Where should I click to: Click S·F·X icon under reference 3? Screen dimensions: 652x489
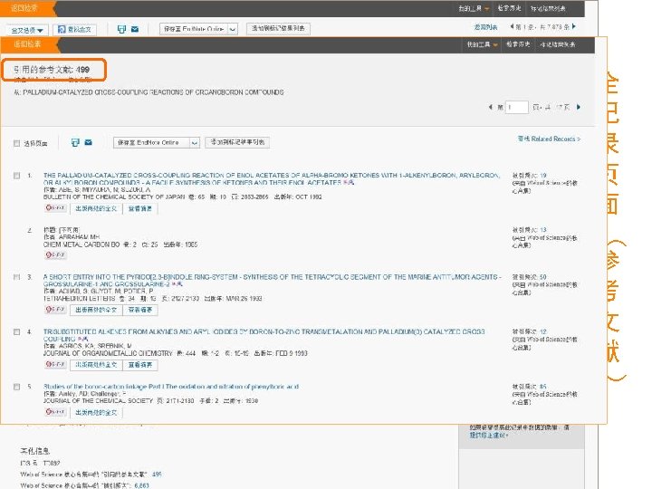55,310
